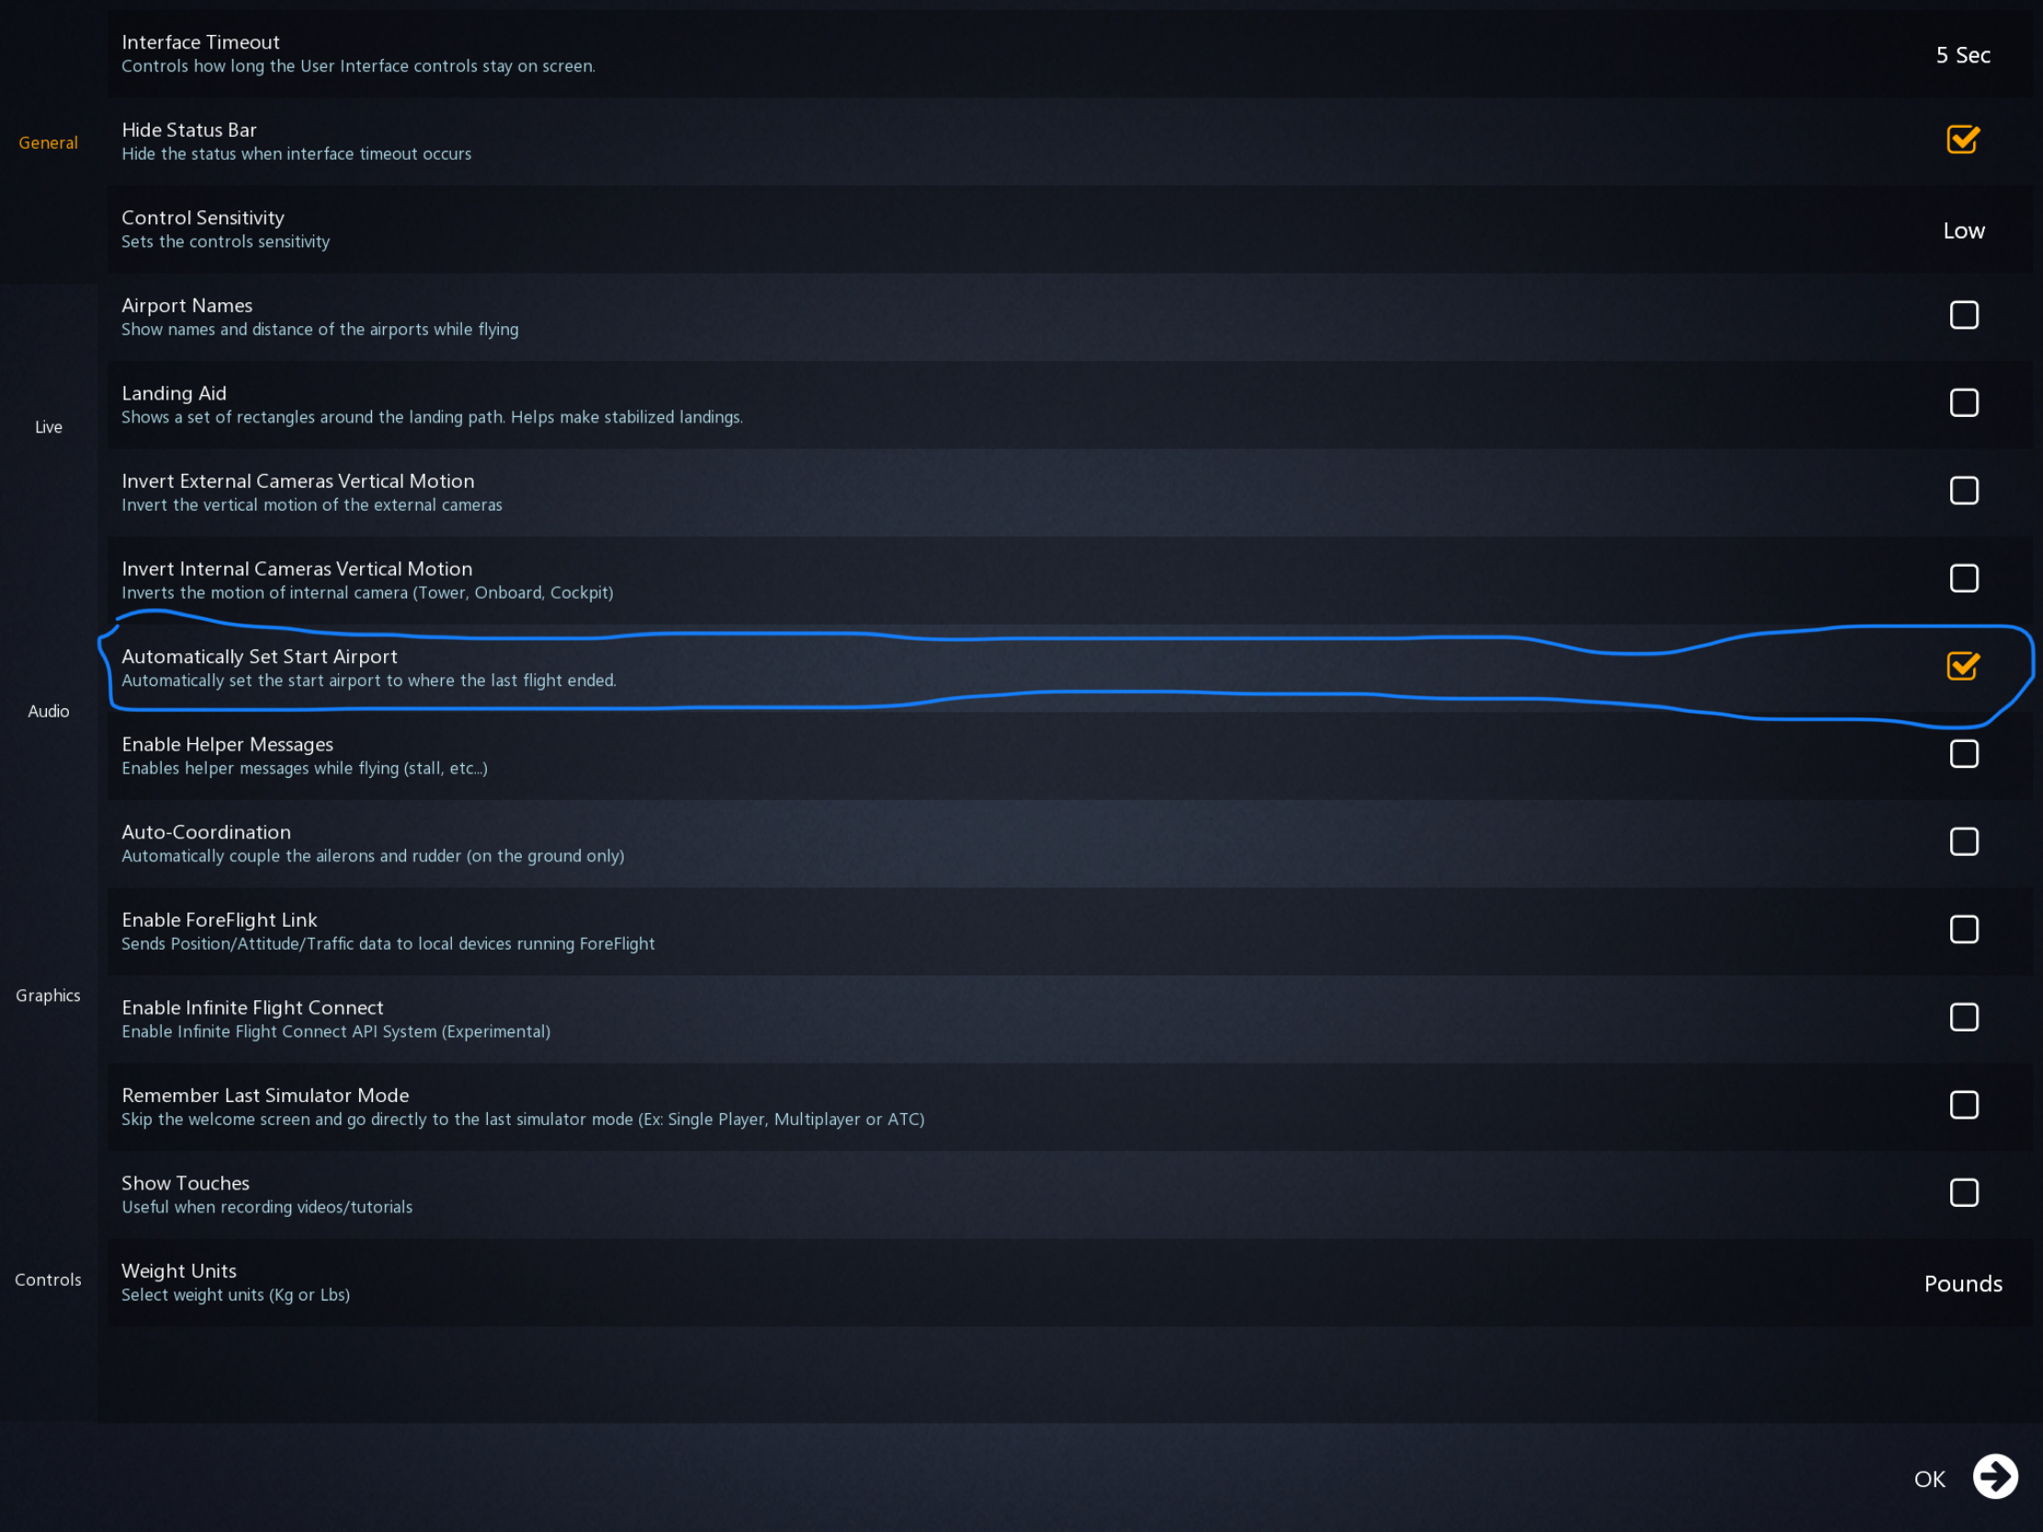
Task: Enable Helper Messages checkbox
Action: [1964, 753]
